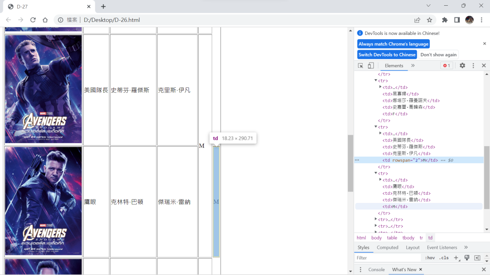Open Chrome's three-dot menu
Viewport: 490px width, 275px height.
(481, 20)
